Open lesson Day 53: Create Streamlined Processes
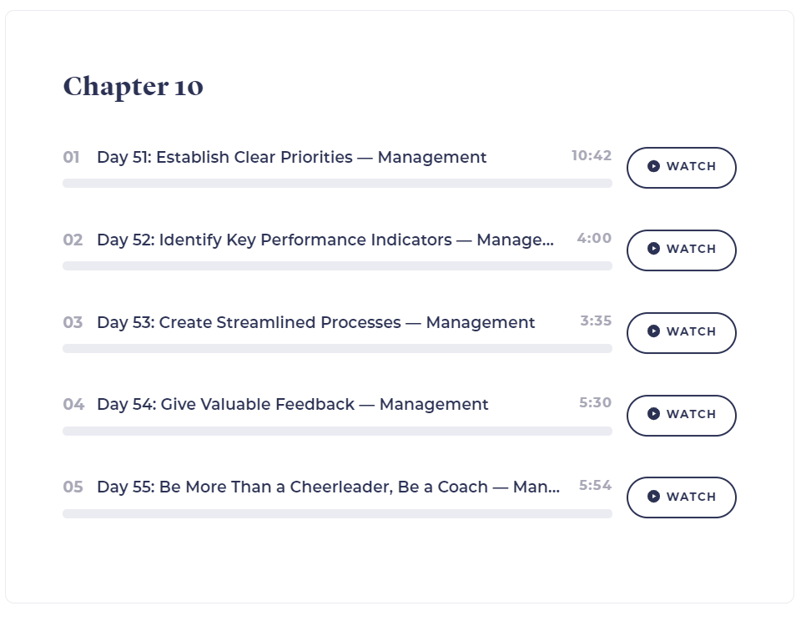Image resolution: width=811 pixels, height=621 pixels. click(x=316, y=322)
